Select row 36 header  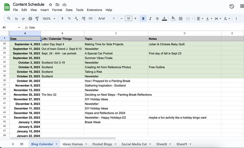[5, 80]
